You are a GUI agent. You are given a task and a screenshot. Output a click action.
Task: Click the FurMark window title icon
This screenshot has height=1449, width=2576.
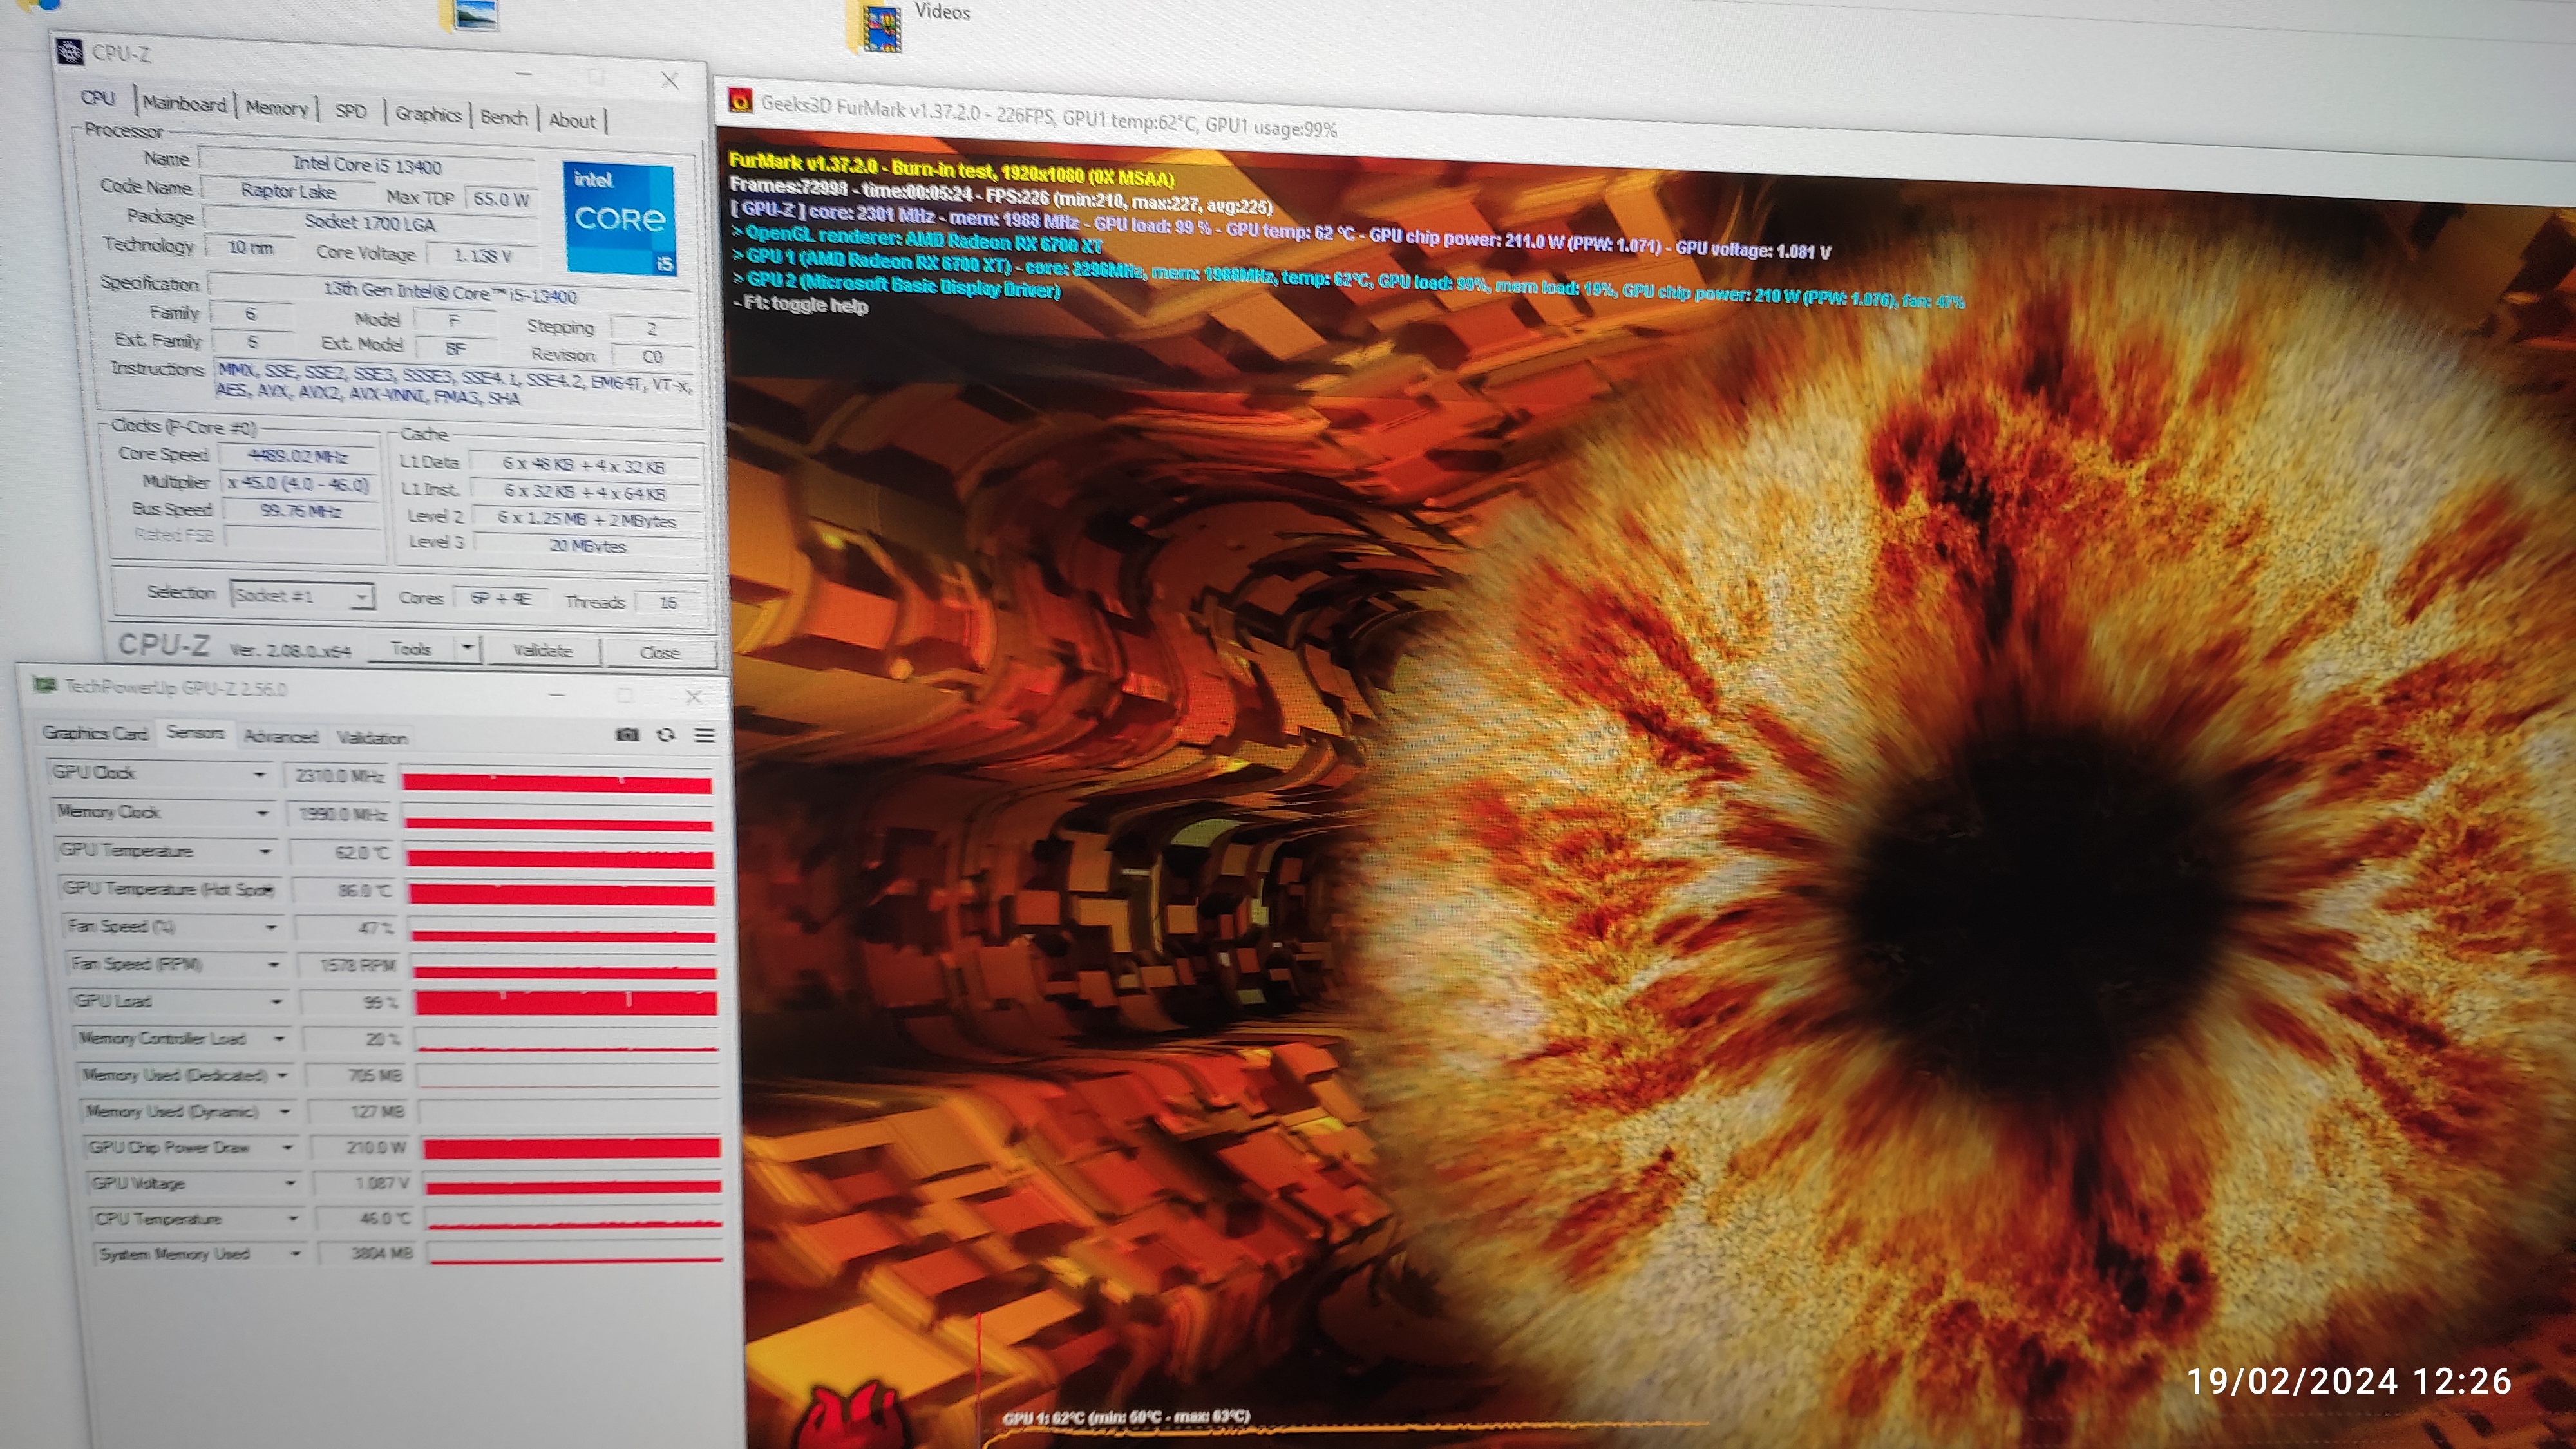(741, 99)
